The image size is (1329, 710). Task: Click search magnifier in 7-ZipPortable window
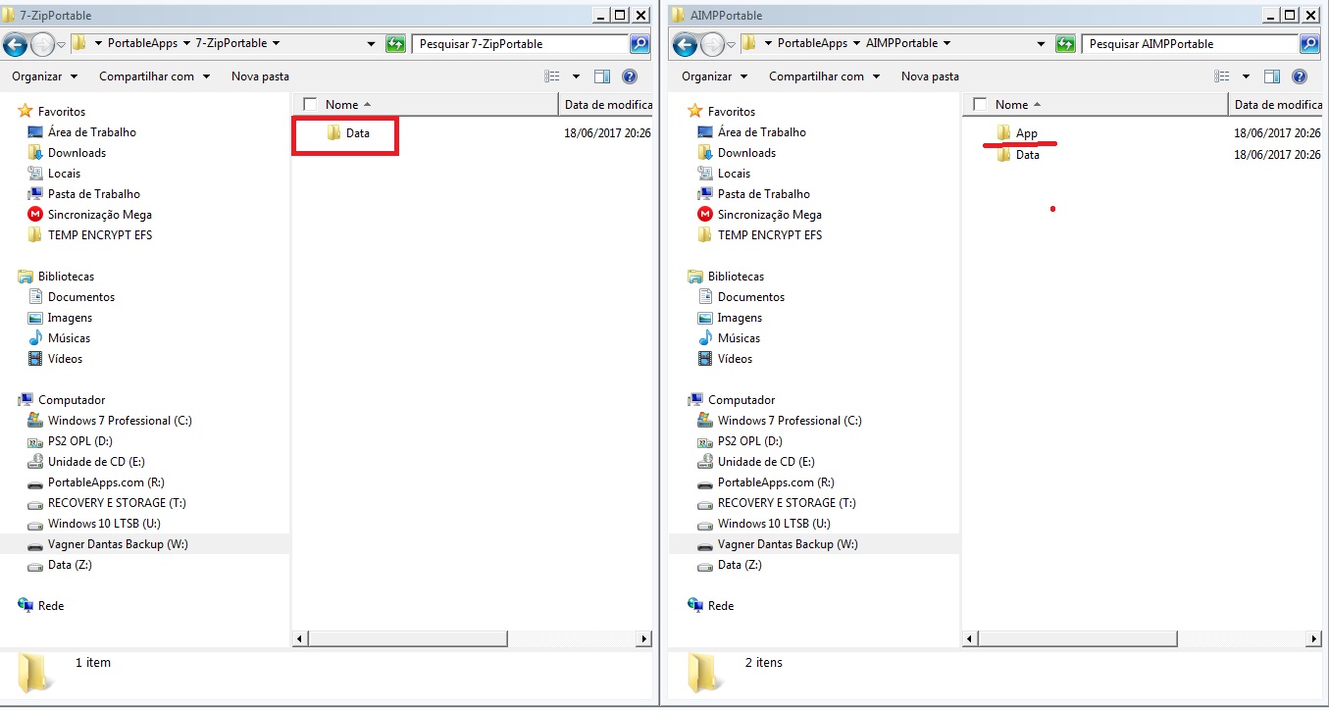(639, 44)
